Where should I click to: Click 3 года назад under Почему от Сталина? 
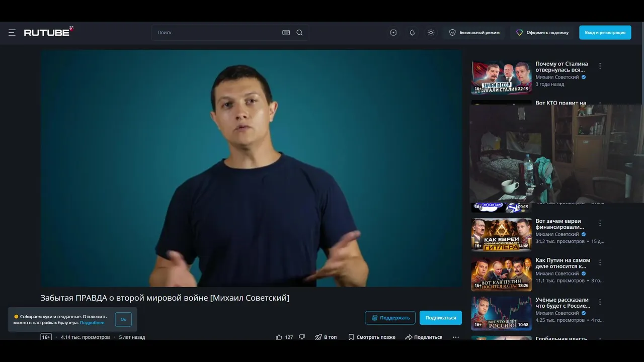click(x=550, y=84)
